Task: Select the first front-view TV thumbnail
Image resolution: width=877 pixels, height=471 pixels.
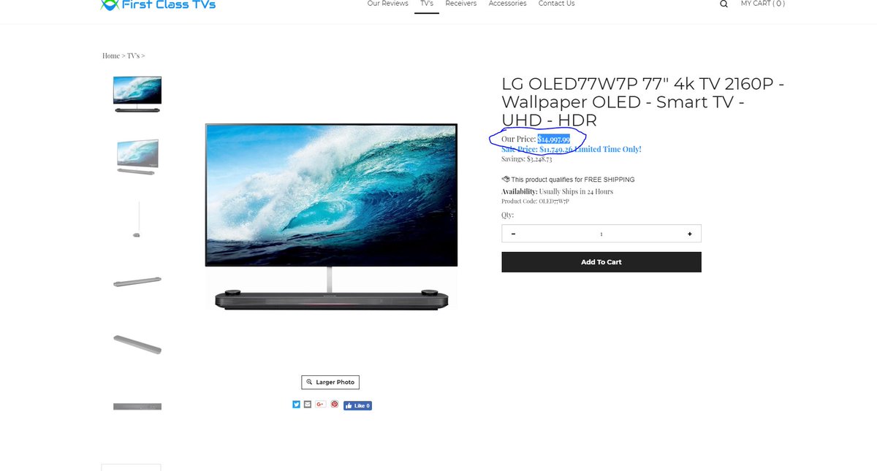Action: [137, 94]
